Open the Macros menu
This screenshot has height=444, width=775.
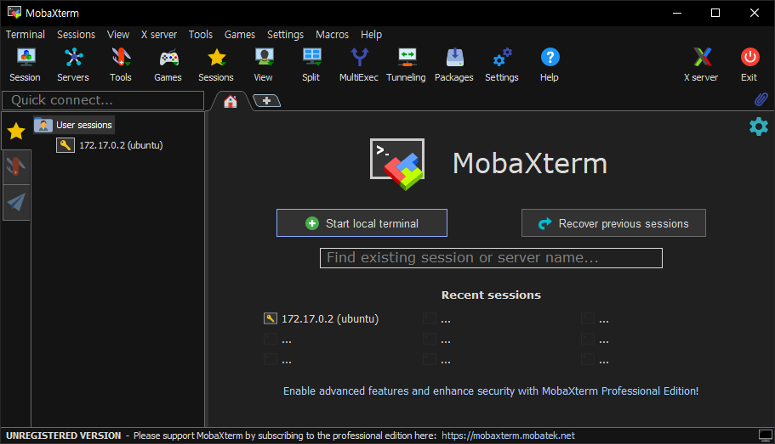point(332,35)
